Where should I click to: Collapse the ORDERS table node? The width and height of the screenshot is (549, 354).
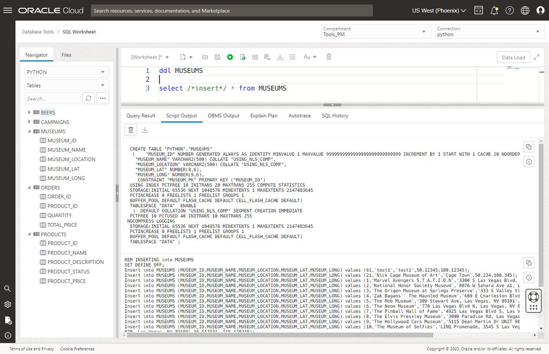[x=30, y=187]
